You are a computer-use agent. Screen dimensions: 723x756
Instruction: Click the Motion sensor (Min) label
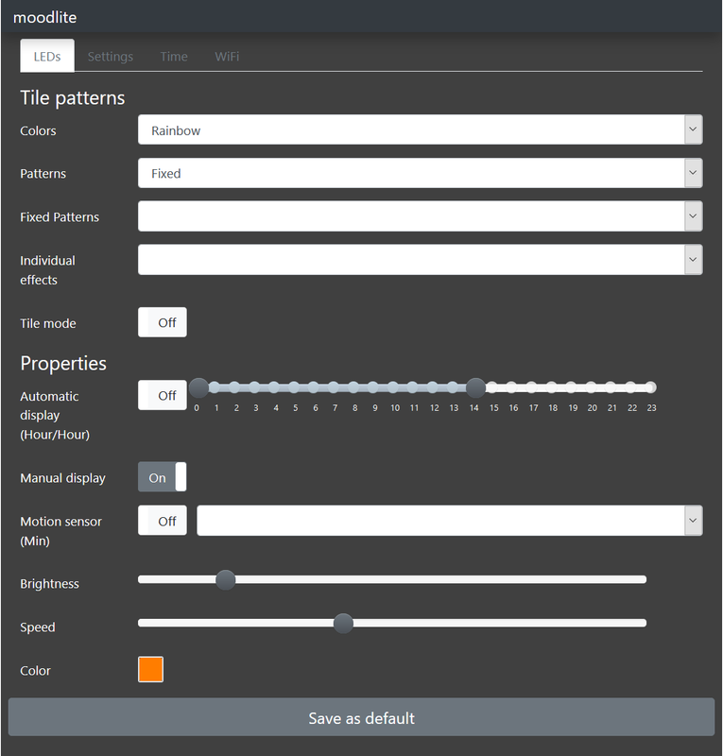coord(60,531)
